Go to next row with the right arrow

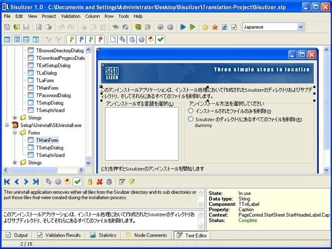[26, 182]
